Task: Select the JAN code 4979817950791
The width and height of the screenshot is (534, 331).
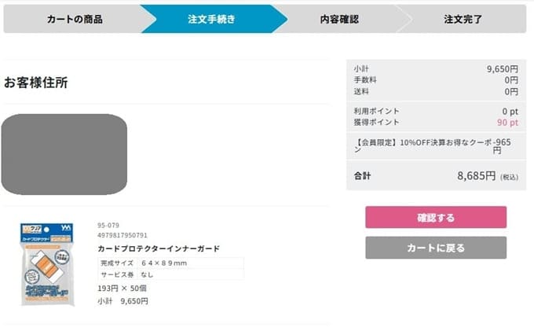Action: coord(123,235)
